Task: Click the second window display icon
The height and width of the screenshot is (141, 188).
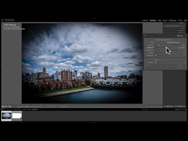Action: (5, 109)
